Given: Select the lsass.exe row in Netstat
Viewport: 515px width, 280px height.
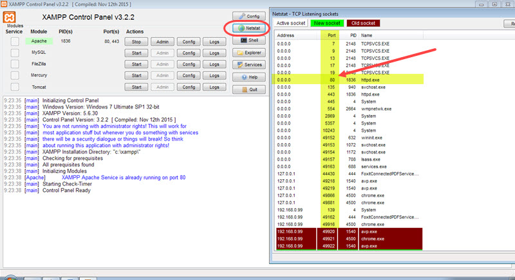Looking at the screenshot, I should tap(348, 159).
